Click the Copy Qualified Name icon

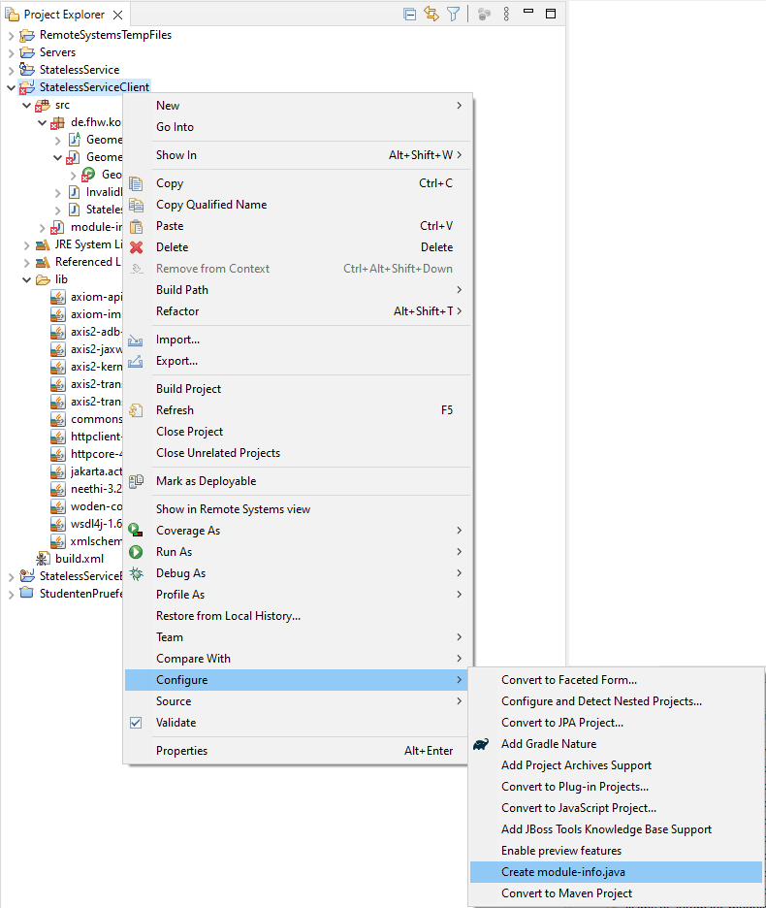[x=136, y=205]
